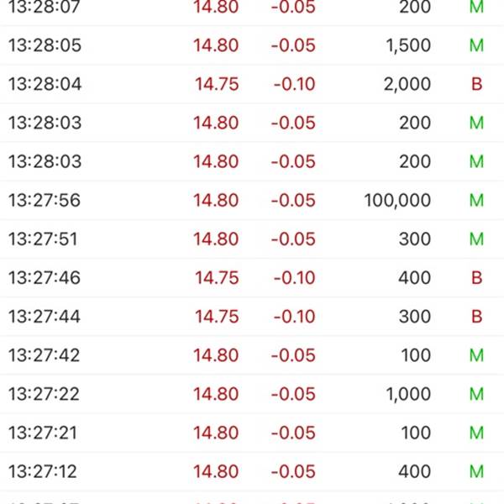
Task: Click the M marker at 13:28:05
Action: click(476, 45)
